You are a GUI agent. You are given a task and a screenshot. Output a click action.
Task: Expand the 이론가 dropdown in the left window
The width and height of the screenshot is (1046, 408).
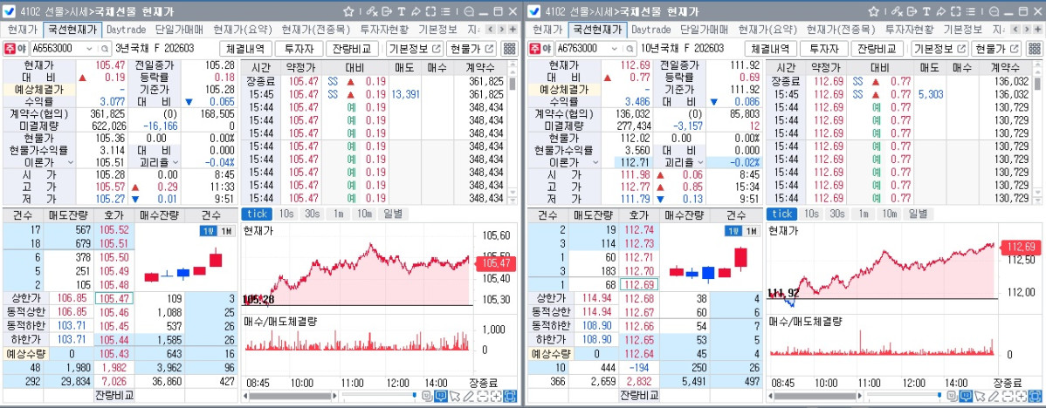[70, 162]
